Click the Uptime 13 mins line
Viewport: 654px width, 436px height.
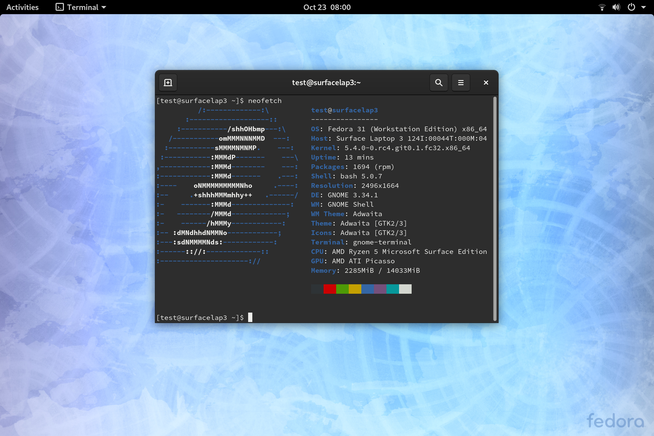pyautogui.click(x=342, y=157)
